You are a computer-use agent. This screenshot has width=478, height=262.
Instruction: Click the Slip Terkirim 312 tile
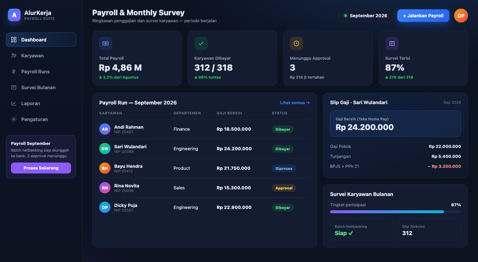click(429, 229)
